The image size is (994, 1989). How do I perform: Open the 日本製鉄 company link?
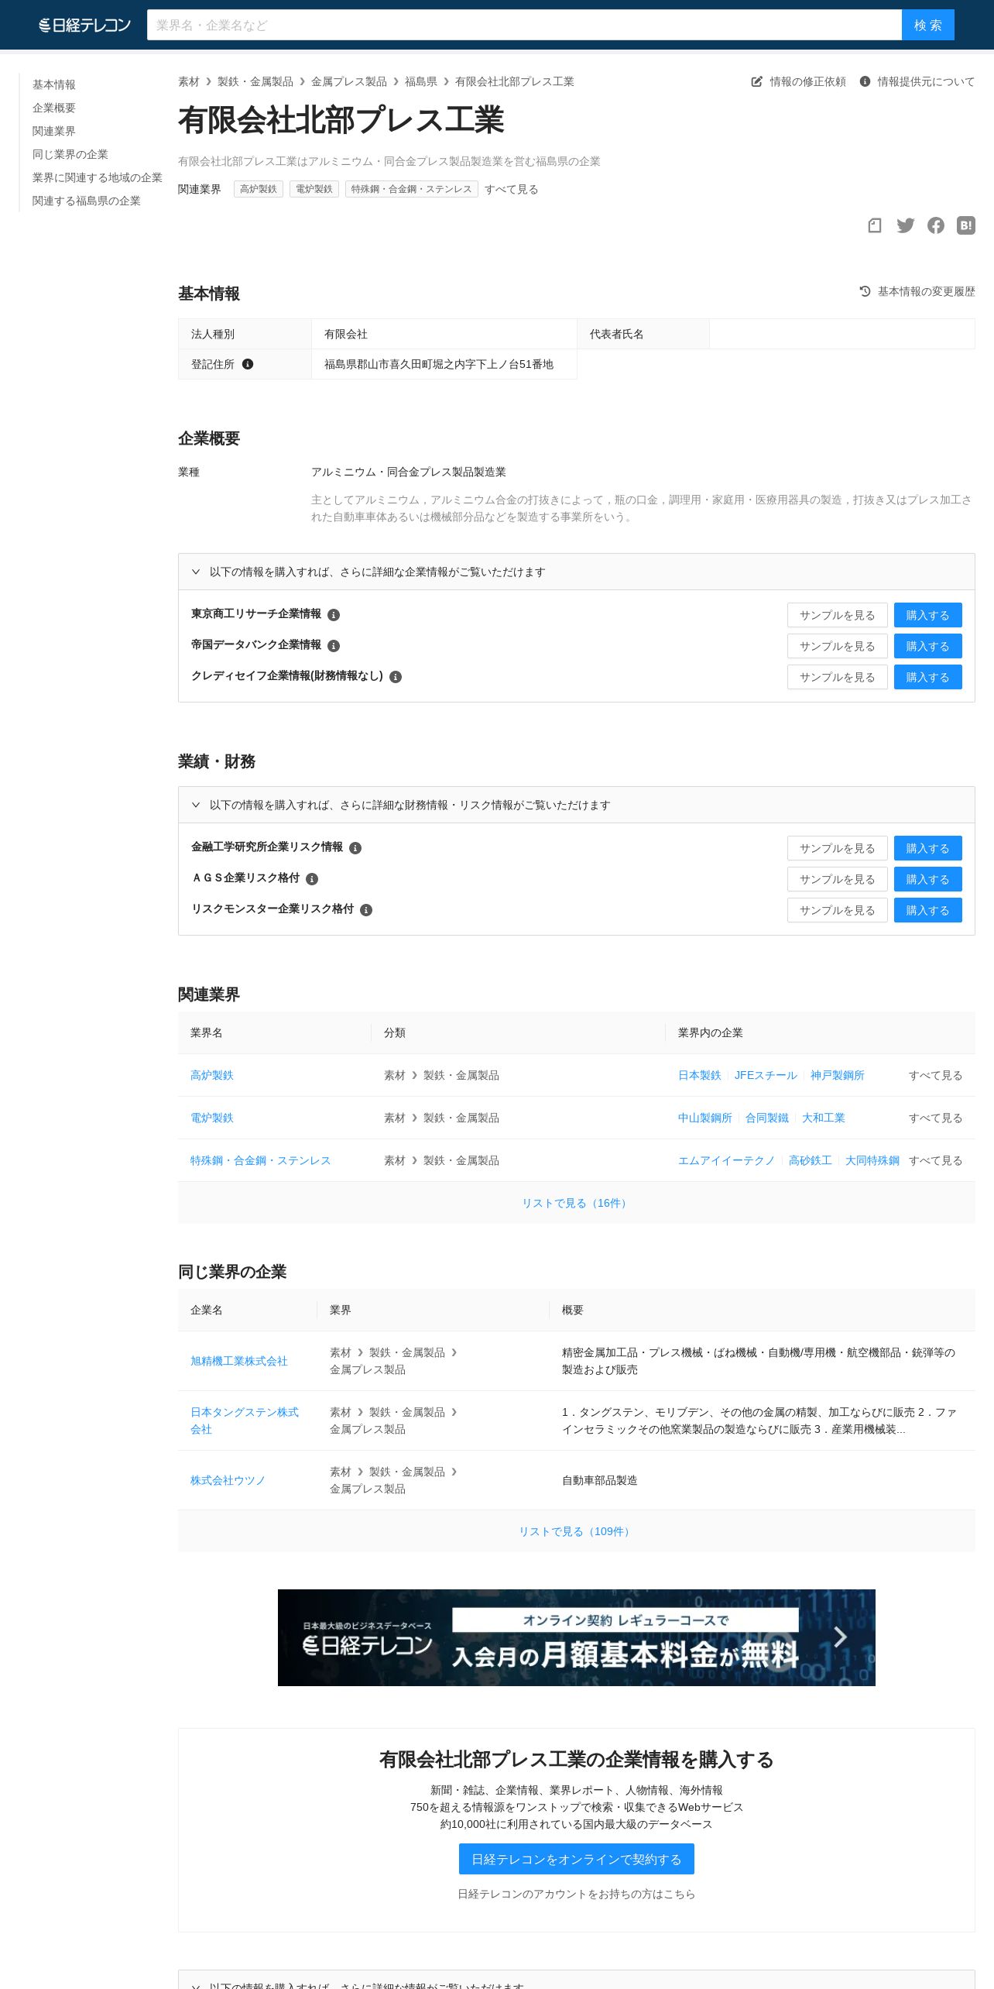[x=700, y=1075]
